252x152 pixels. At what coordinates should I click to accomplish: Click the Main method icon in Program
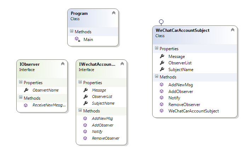(x=77, y=39)
